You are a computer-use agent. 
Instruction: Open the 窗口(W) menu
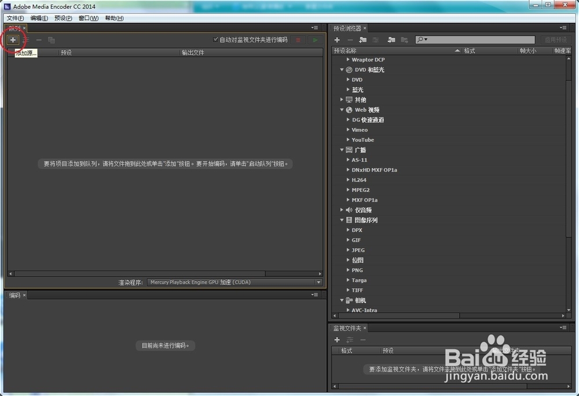coord(89,18)
